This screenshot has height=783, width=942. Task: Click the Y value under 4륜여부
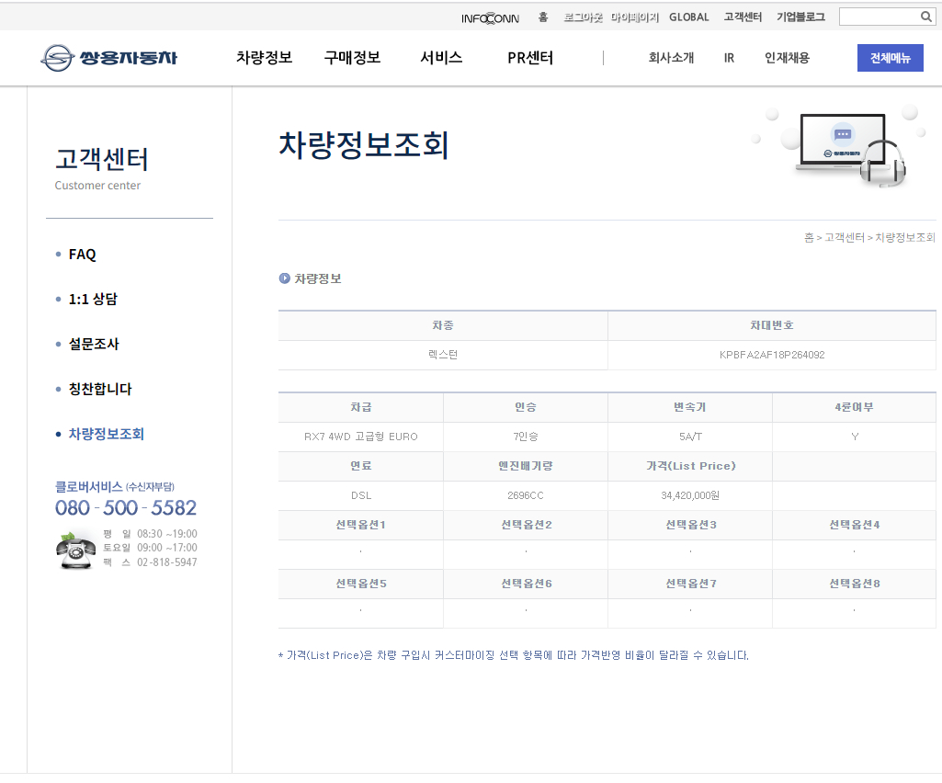coord(855,437)
